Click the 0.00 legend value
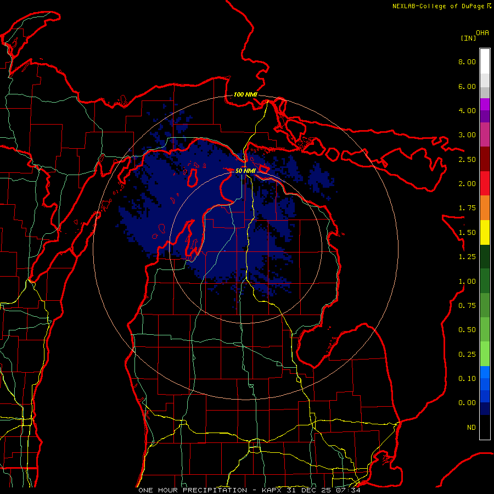The height and width of the screenshot is (494, 494). coord(467,403)
